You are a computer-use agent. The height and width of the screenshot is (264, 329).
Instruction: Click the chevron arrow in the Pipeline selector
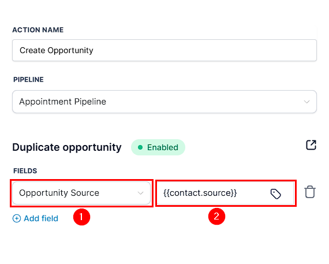[306, 102]
